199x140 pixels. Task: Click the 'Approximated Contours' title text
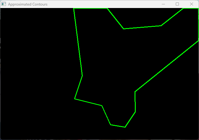click(28, 4)
